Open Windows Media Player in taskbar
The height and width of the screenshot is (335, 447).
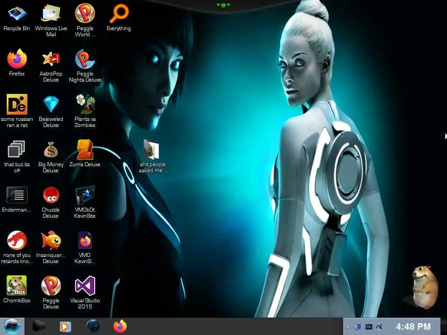[x=65, y=326]
